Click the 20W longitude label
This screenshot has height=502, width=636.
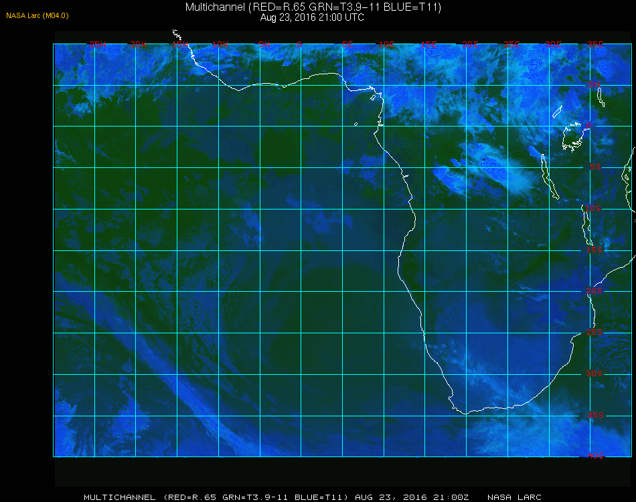(139, 44)
